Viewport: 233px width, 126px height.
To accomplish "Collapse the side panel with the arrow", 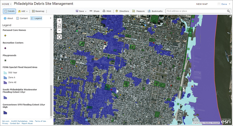I will [50, 18].
